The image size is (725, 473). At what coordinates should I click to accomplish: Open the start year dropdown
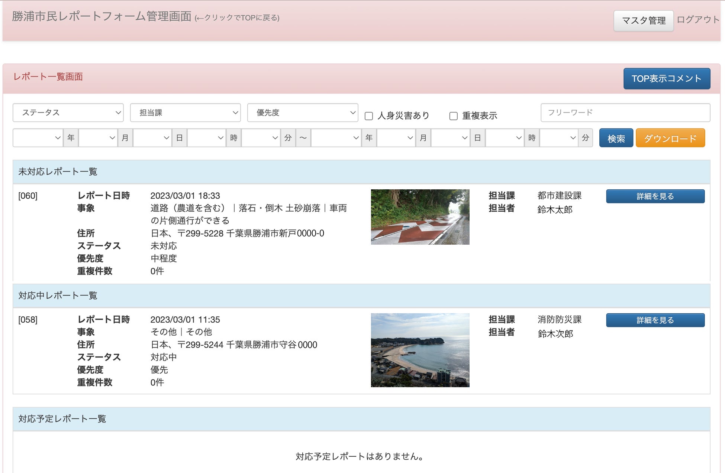[x=38, y=138]
